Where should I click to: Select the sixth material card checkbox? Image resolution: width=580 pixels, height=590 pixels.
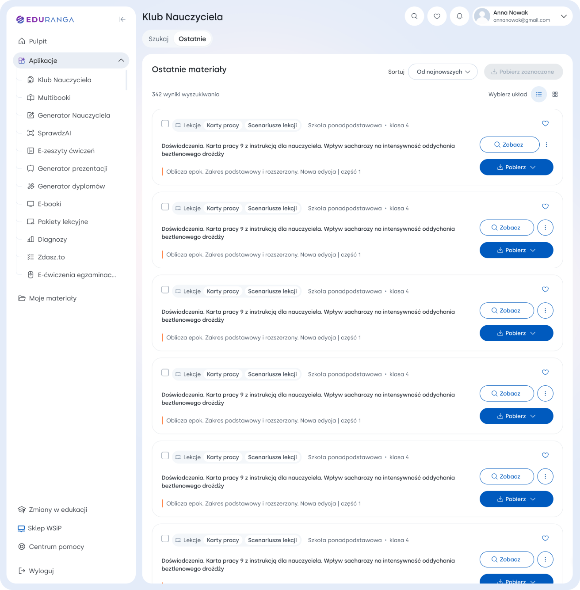[165, 539]
